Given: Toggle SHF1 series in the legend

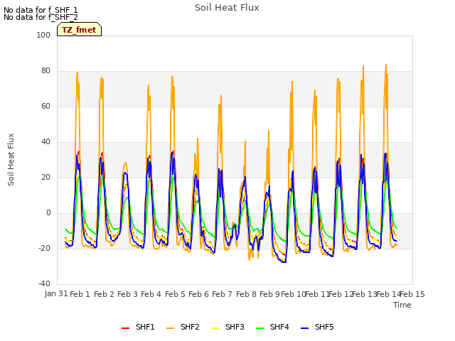Looking at the screenshot, I should [138, 327].
